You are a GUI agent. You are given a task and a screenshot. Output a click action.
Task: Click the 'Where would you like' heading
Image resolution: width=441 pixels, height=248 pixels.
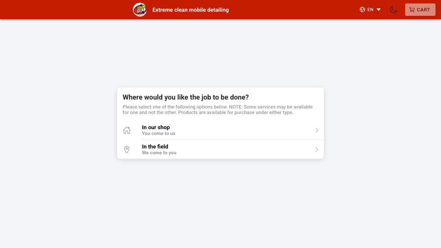click(186, 97)
